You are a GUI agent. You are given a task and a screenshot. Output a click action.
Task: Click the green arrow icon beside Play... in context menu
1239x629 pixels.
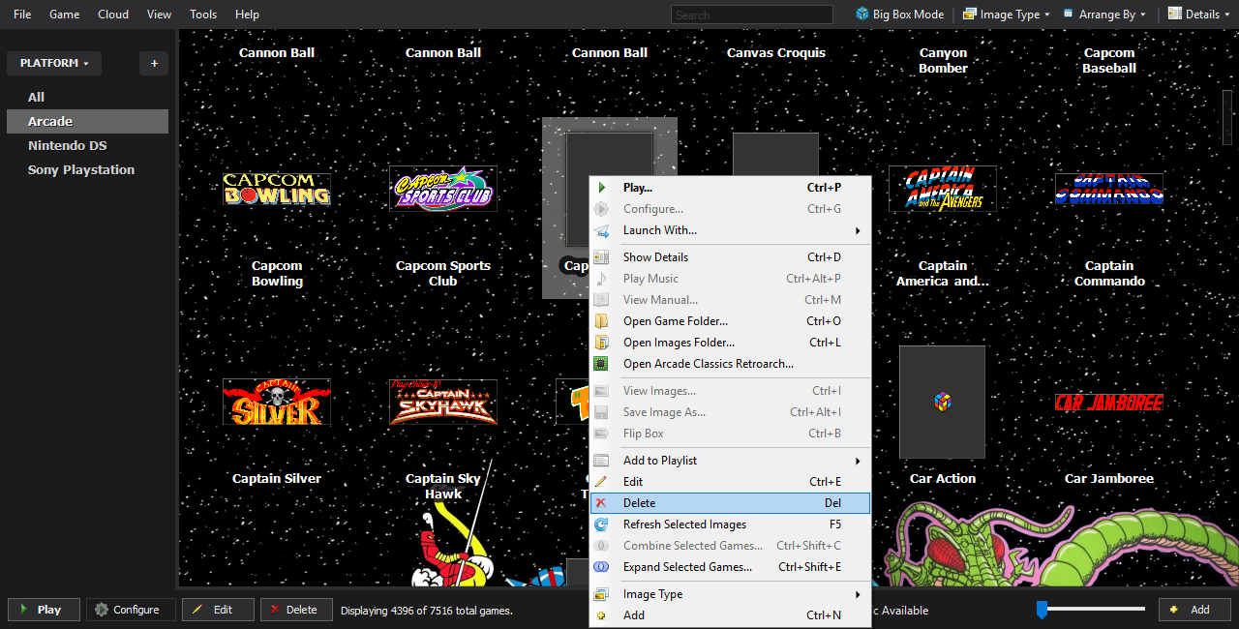point(601,188)
